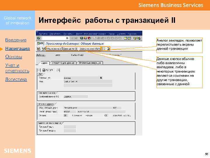This screenshot has width=210, height=158.
Task: Open the Введение sidebar link
Action: point(16,40)
